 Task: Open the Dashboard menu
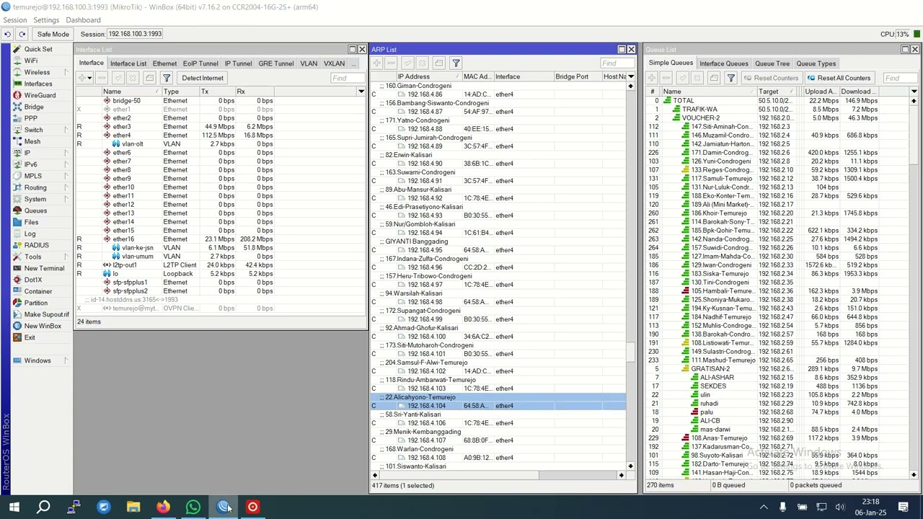click(x=83, y=20)
